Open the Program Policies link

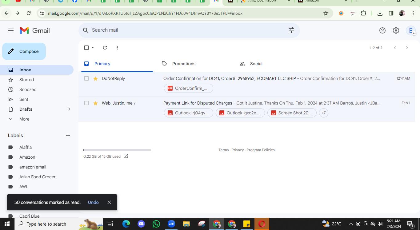[x=261, y=150]
